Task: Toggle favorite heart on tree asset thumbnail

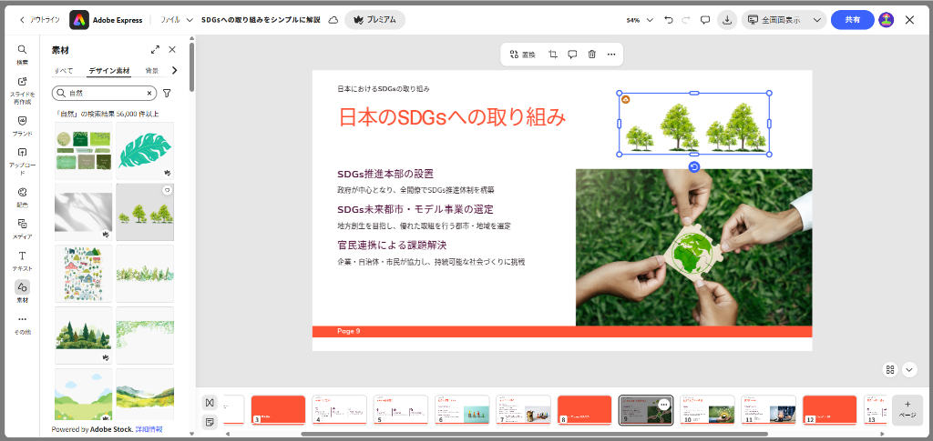Action: point(167,191)
